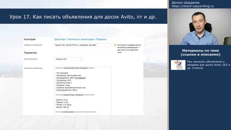Click the shard-copywriting.ru URL text

pos(192,6)
